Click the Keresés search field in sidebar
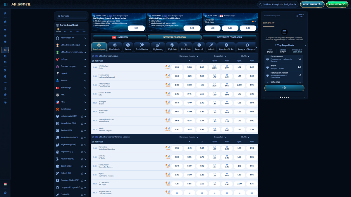Screen dimensions: 351x197 pyautogui.click(x=72, y=16)
